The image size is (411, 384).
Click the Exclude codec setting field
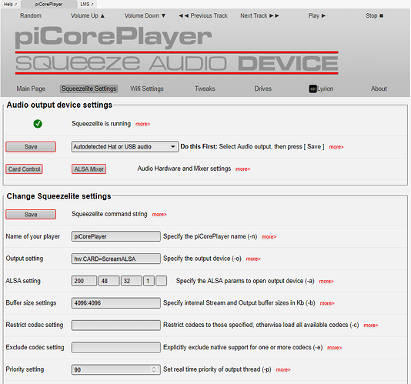116,347
